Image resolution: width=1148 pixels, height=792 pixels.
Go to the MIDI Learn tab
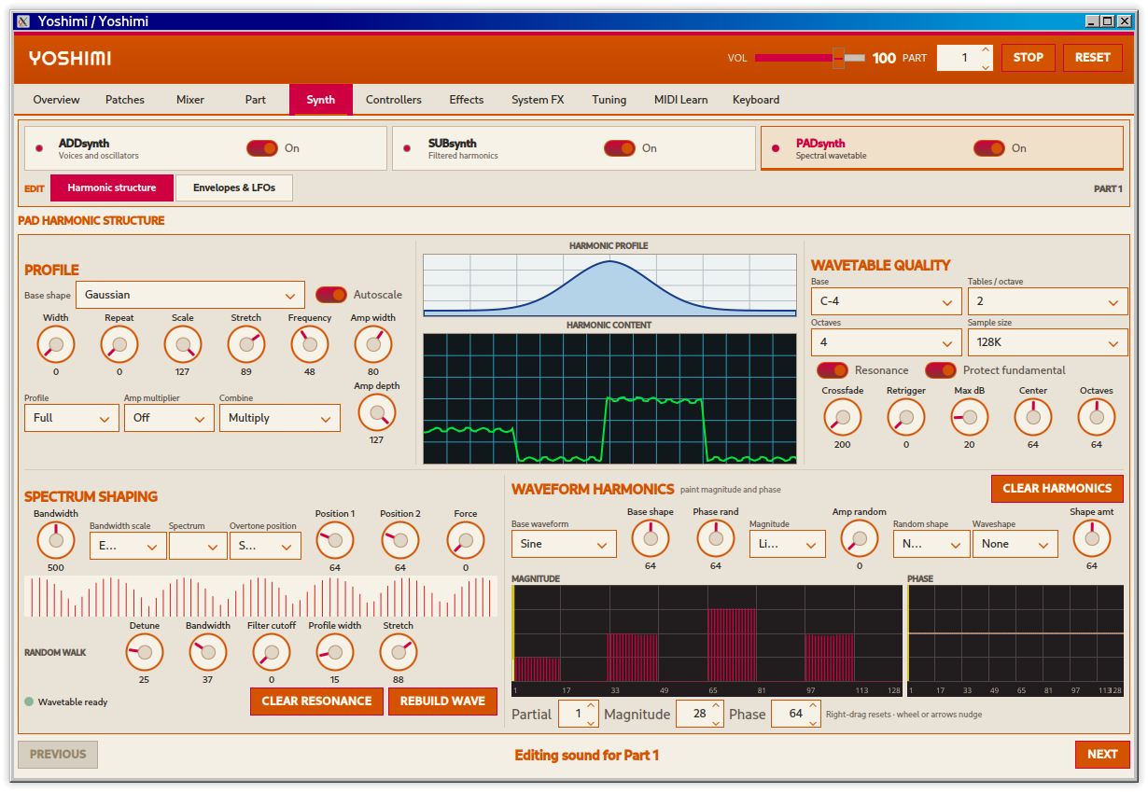point(680,100)
